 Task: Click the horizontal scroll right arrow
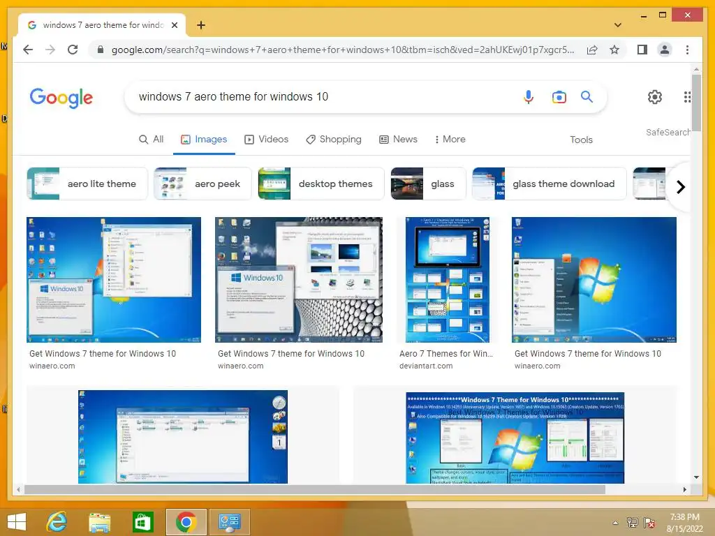(684, 489)
